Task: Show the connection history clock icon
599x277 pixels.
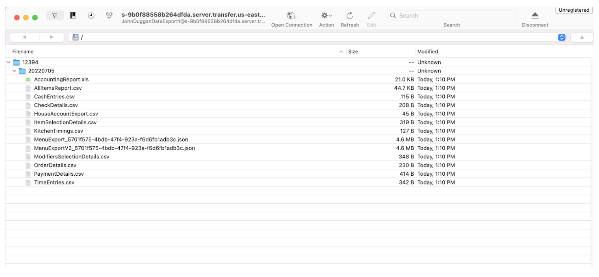Action: click(x=91, y=15)
